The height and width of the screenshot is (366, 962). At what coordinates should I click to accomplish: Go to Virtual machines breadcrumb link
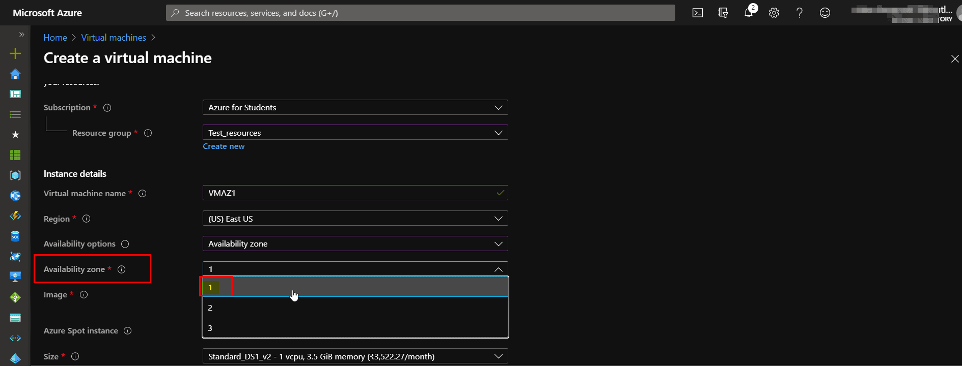point(114,38)
